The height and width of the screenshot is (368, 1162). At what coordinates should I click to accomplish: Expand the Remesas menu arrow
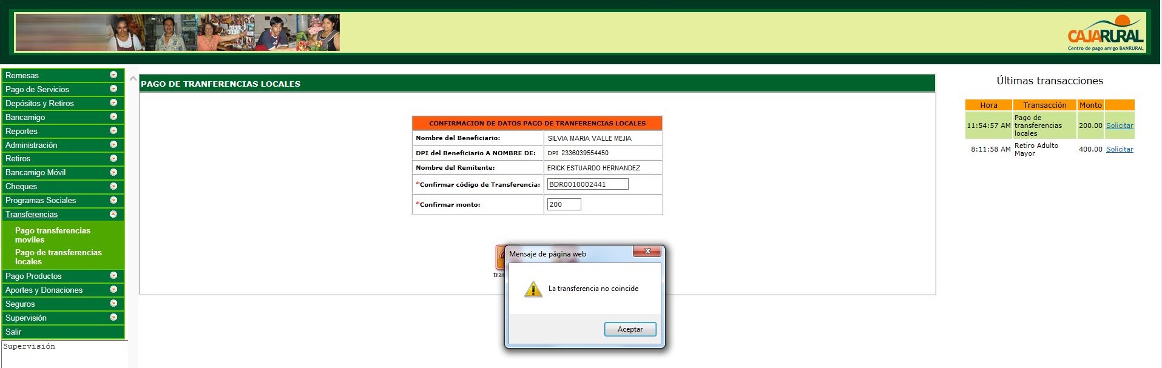[113, 75]
